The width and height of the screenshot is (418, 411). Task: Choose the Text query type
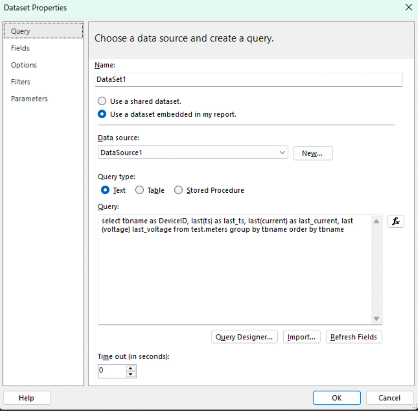pos(105,190)
